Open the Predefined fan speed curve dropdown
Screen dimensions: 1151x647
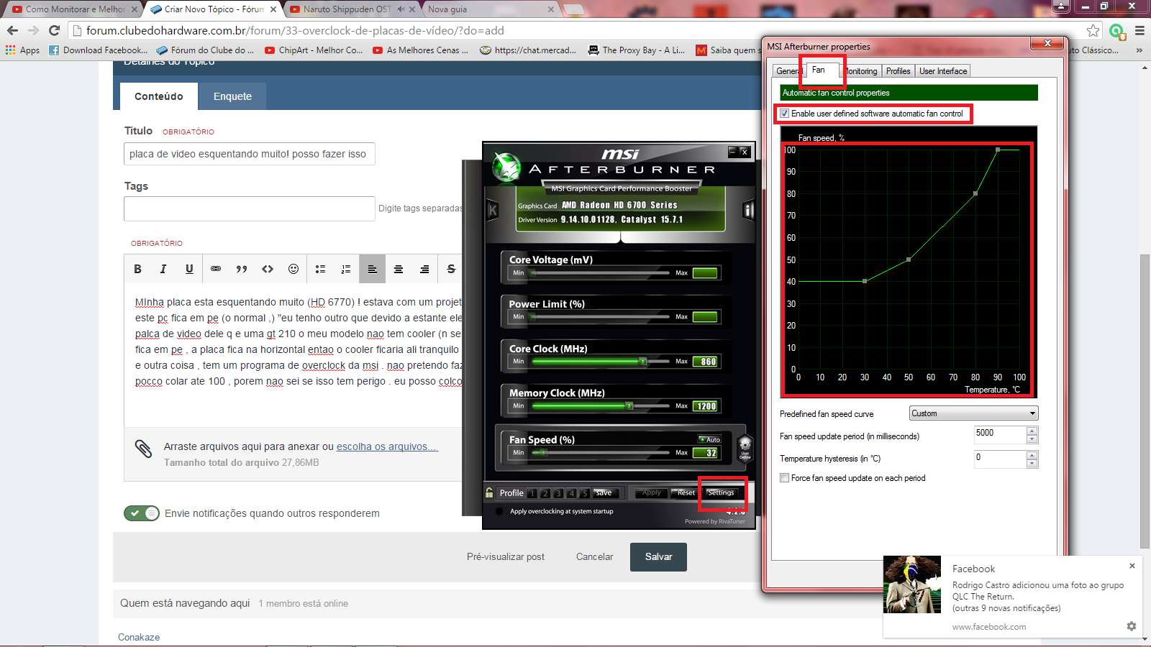point(973,413)
